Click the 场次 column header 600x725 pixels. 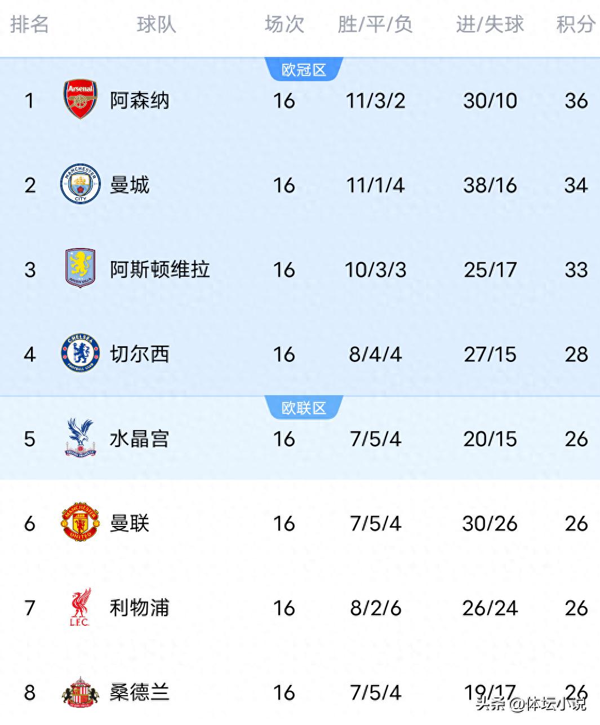click(x=285, y=24)
